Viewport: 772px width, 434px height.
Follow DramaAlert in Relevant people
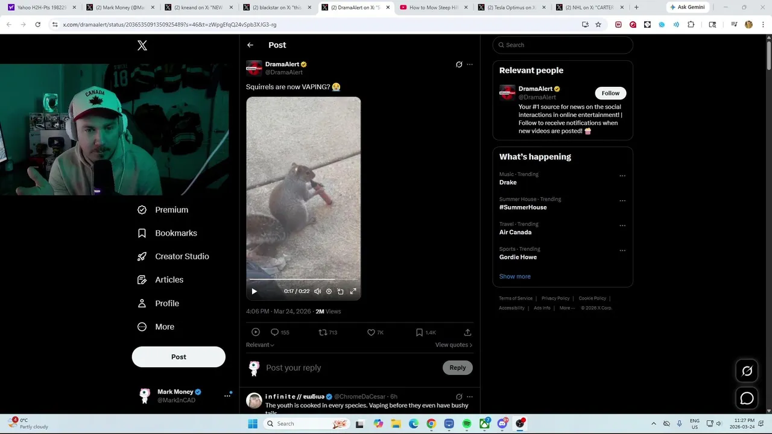click(x=610, y=93)
